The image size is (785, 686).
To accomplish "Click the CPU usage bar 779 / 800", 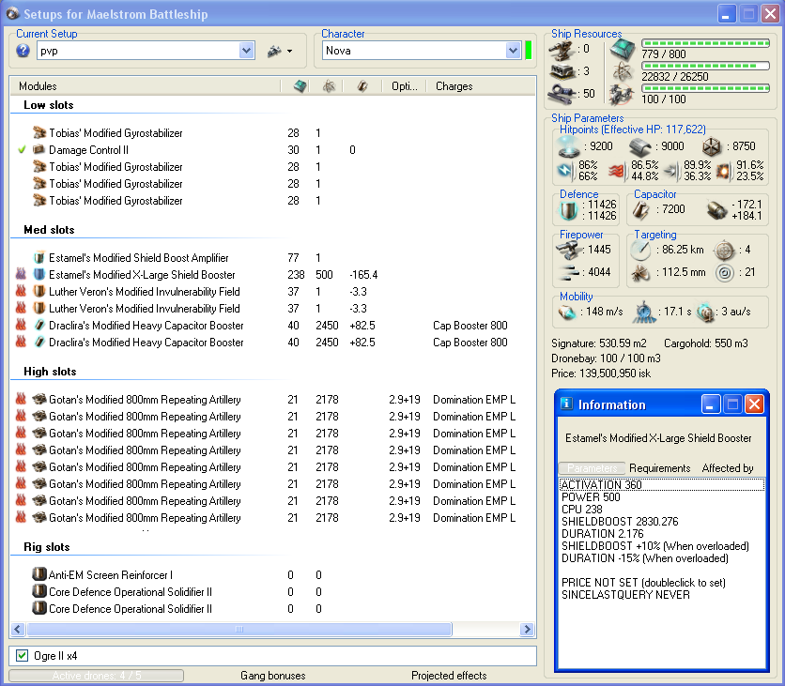I will click(704, 44).
